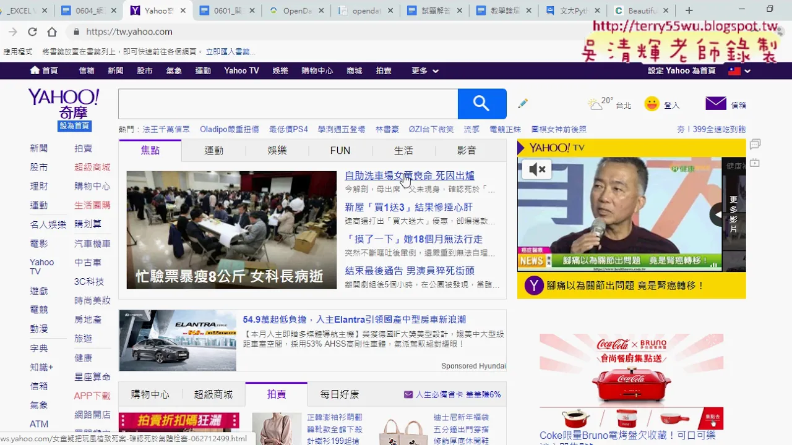Click trending topic 最低價PS4
Viewport: 792px width, 445px height.
click(x=288, y=129)
